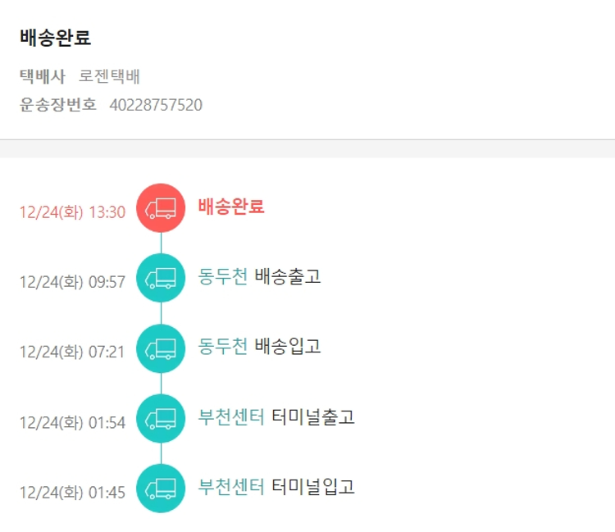The width and height of the screenshot is (615, 532).
Task: Click the 운송장번호 label
Action: click(58, 105)
